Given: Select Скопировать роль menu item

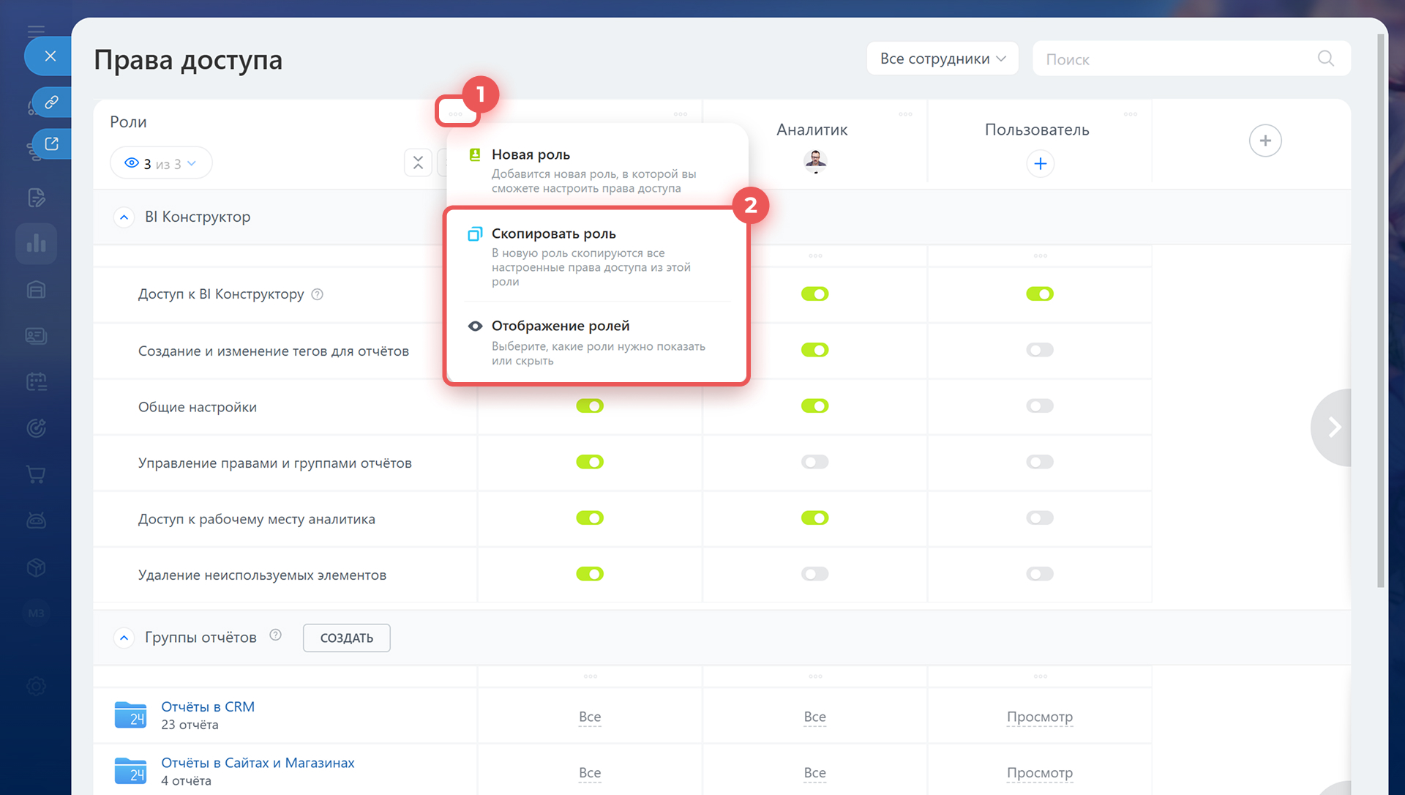Looking at the screenshot, I should (553, 234).
